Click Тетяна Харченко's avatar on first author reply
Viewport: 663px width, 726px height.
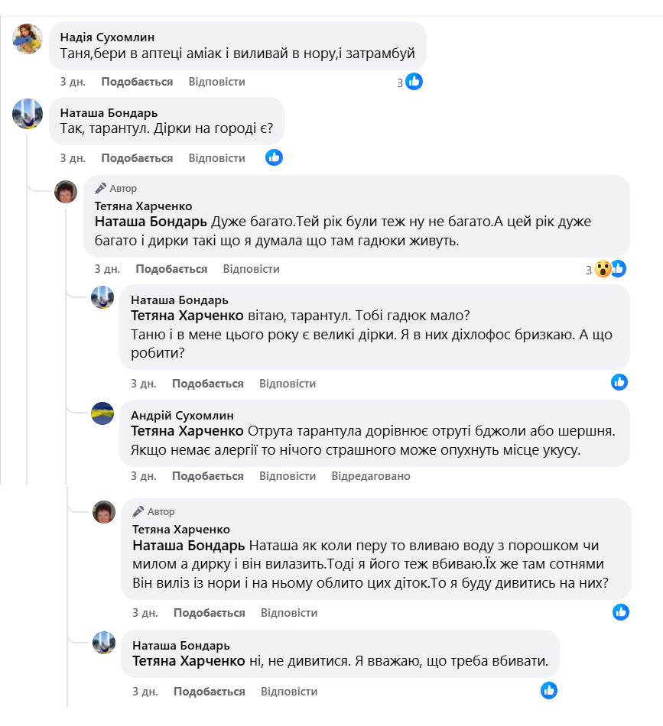(66, 192)
